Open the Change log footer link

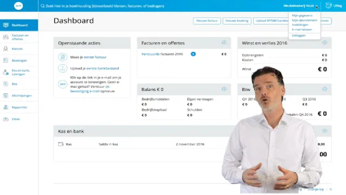tap(316, 189)
